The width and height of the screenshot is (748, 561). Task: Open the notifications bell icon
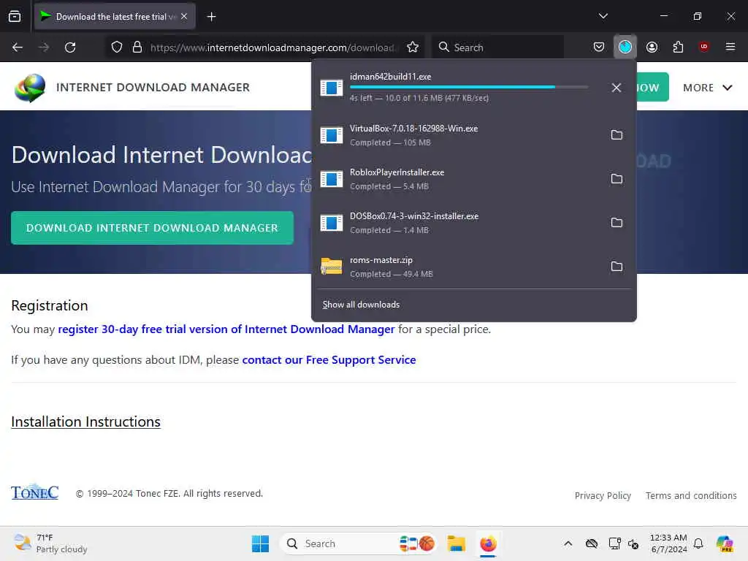coord(698,543)
